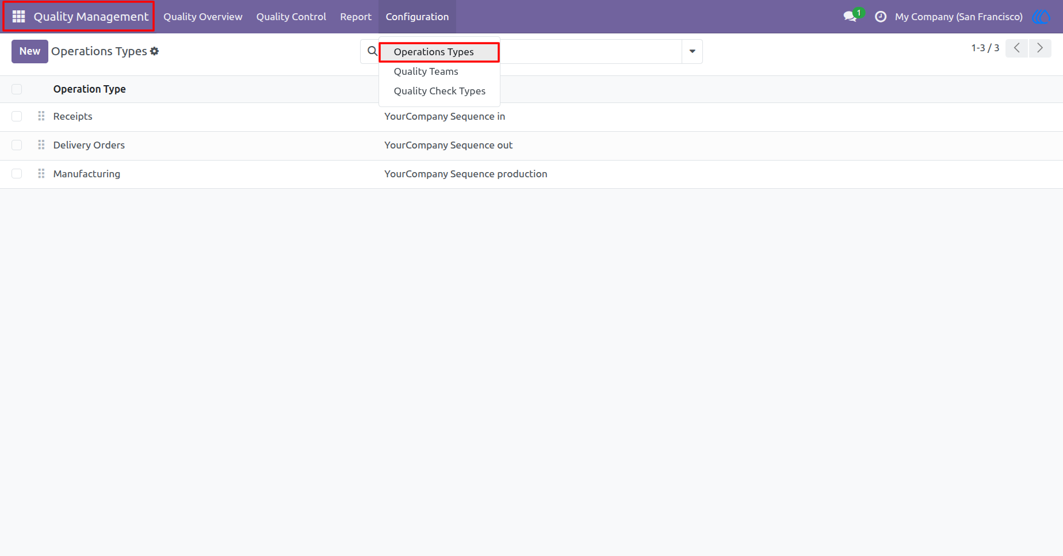Open the Quality Control menu
Screen dimensions: 1063x556
tap(291, 17)
